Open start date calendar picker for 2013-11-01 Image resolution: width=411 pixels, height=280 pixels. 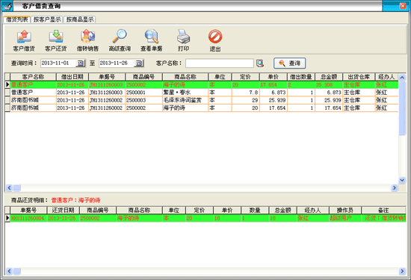click(x=80, y=63)
